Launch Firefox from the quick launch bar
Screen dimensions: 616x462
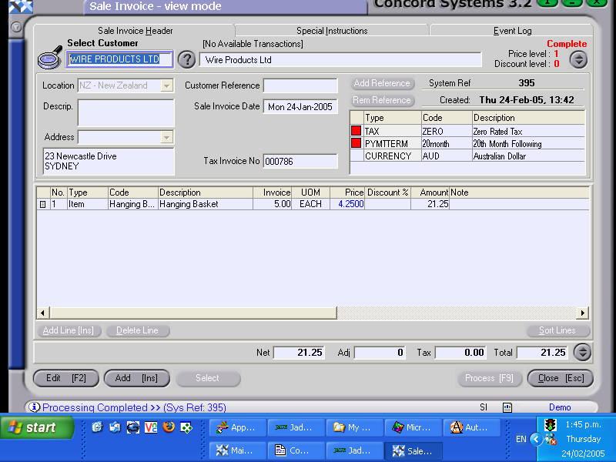[168, 427]
